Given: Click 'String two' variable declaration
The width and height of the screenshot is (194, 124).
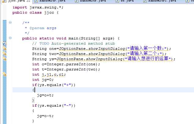Looking at the screenshot, I should coord(44,54).
